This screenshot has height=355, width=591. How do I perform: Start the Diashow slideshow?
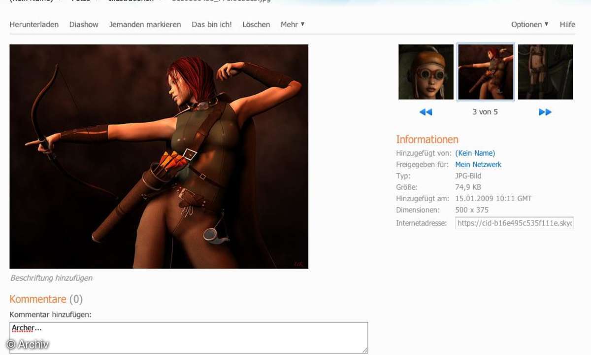(x=84, y=24)
